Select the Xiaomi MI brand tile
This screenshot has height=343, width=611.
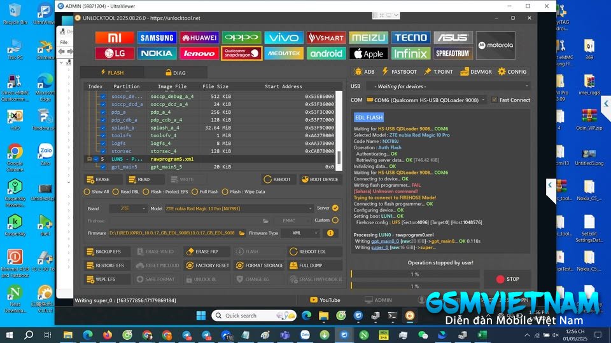click(x=115, y=37)
